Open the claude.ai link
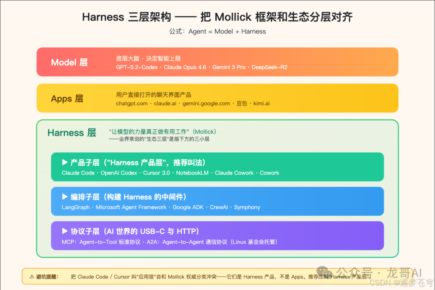Viewport: 435px width, 290px height. pyautogui.click(x=165, y=104)
